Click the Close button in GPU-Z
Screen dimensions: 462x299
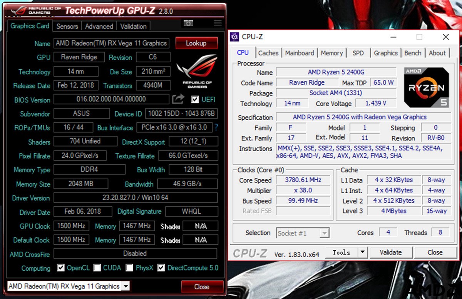click(x=202, y=287)
